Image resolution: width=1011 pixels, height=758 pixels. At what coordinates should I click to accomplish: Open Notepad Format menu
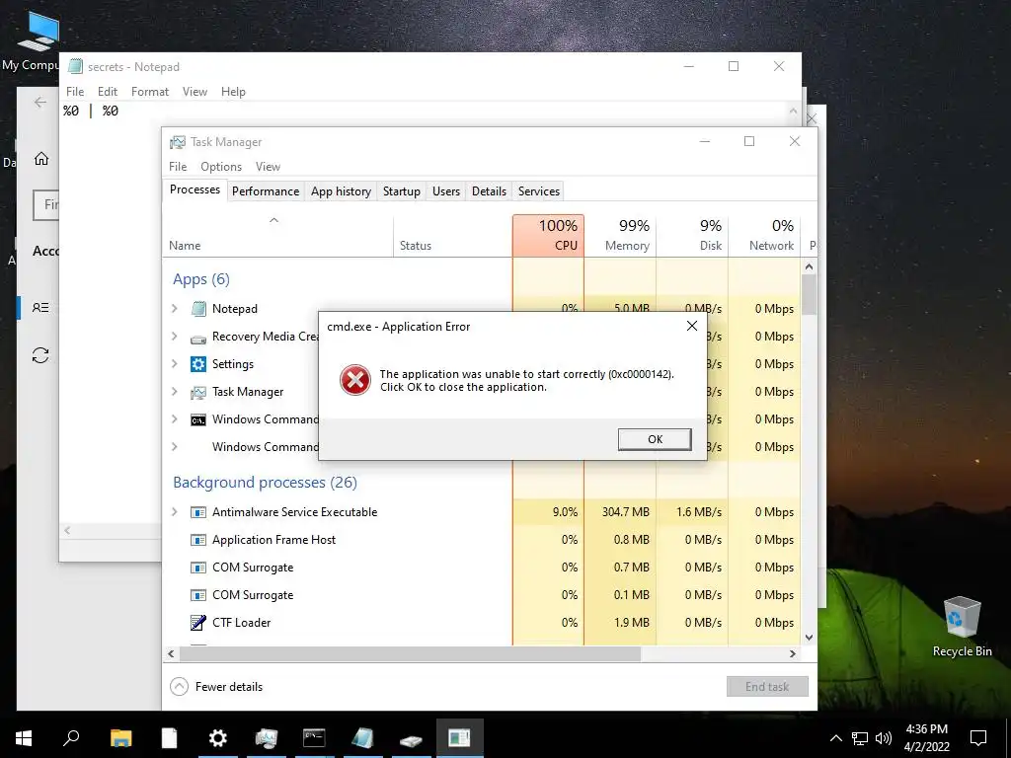(x=150, y=92)
